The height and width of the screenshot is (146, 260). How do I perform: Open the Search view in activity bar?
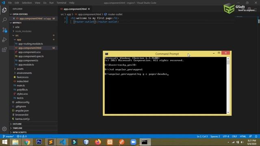click(4, 20)
